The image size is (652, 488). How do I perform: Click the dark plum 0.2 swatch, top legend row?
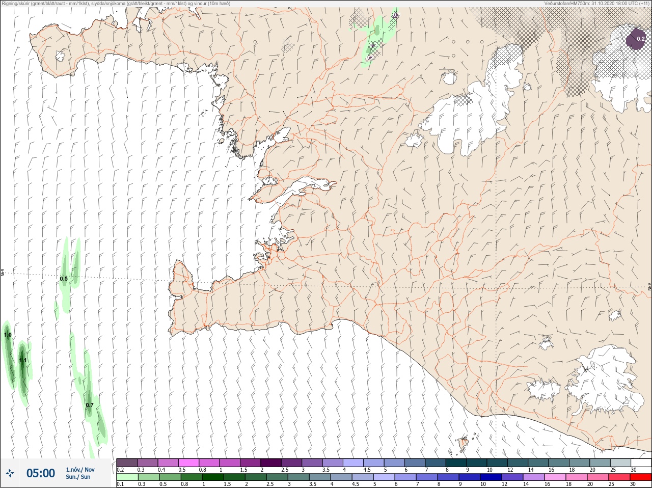coord(127,463)
